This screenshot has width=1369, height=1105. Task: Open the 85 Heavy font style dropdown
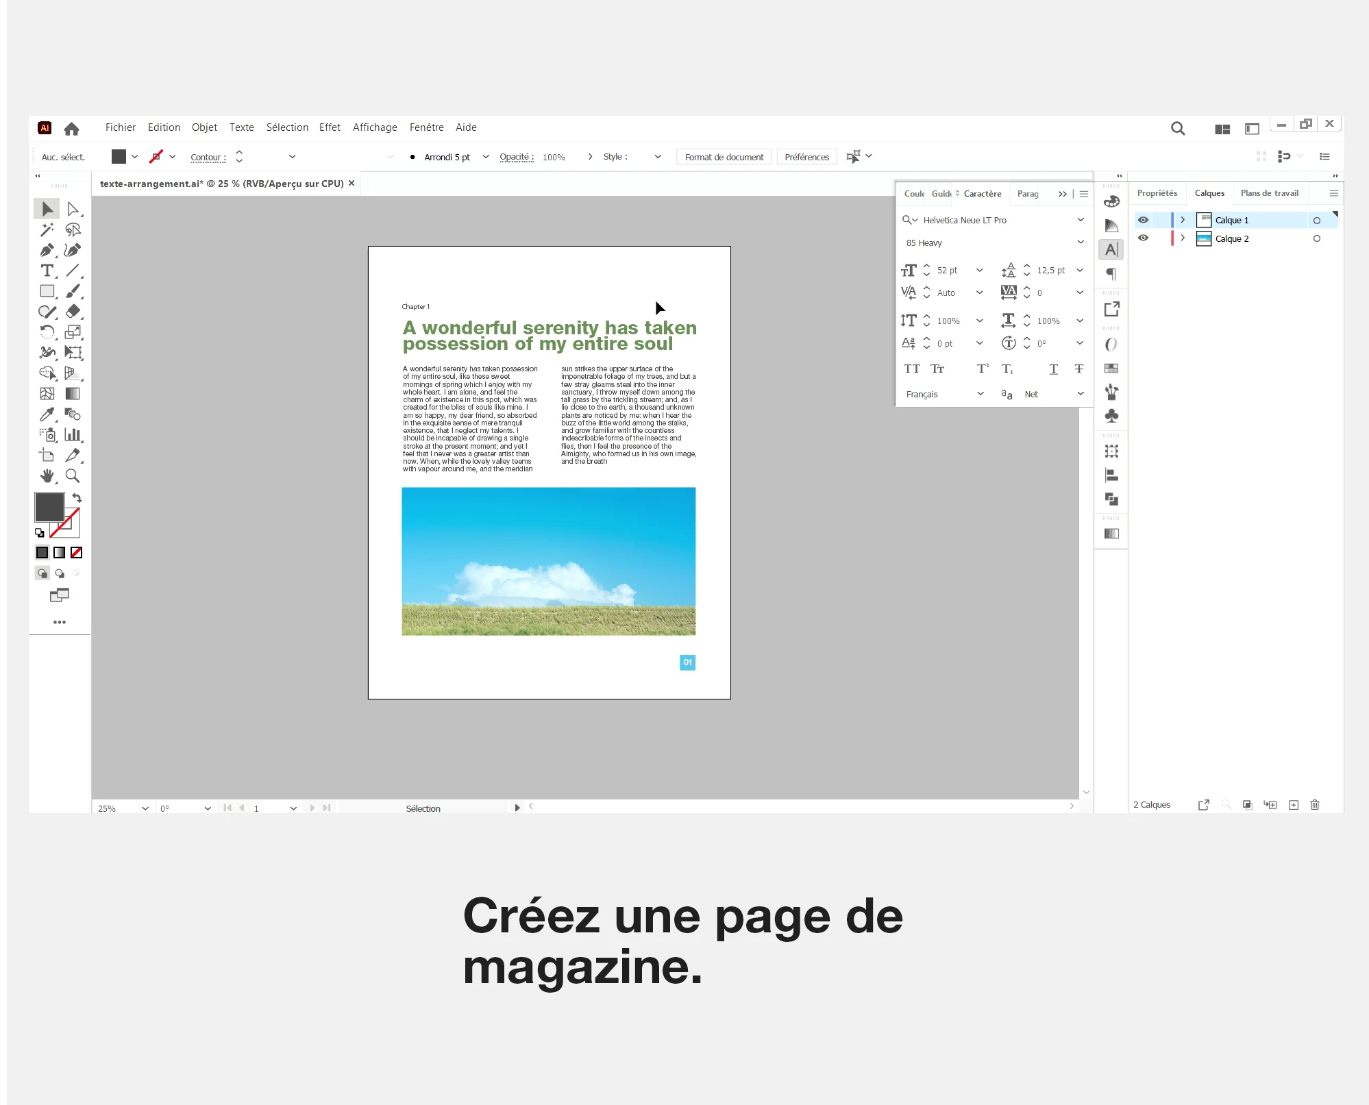pos(1081,243)
